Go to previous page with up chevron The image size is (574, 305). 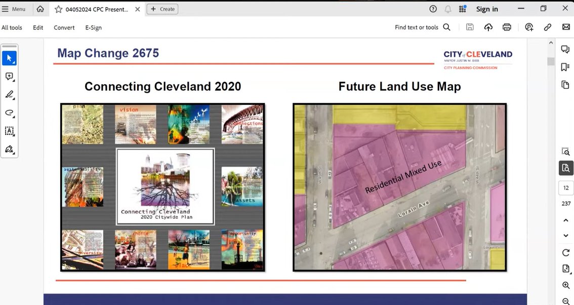tap(566, 220)
